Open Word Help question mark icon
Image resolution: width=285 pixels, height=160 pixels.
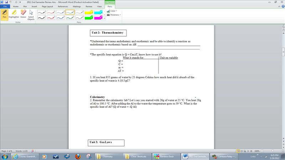pos(283,6)
